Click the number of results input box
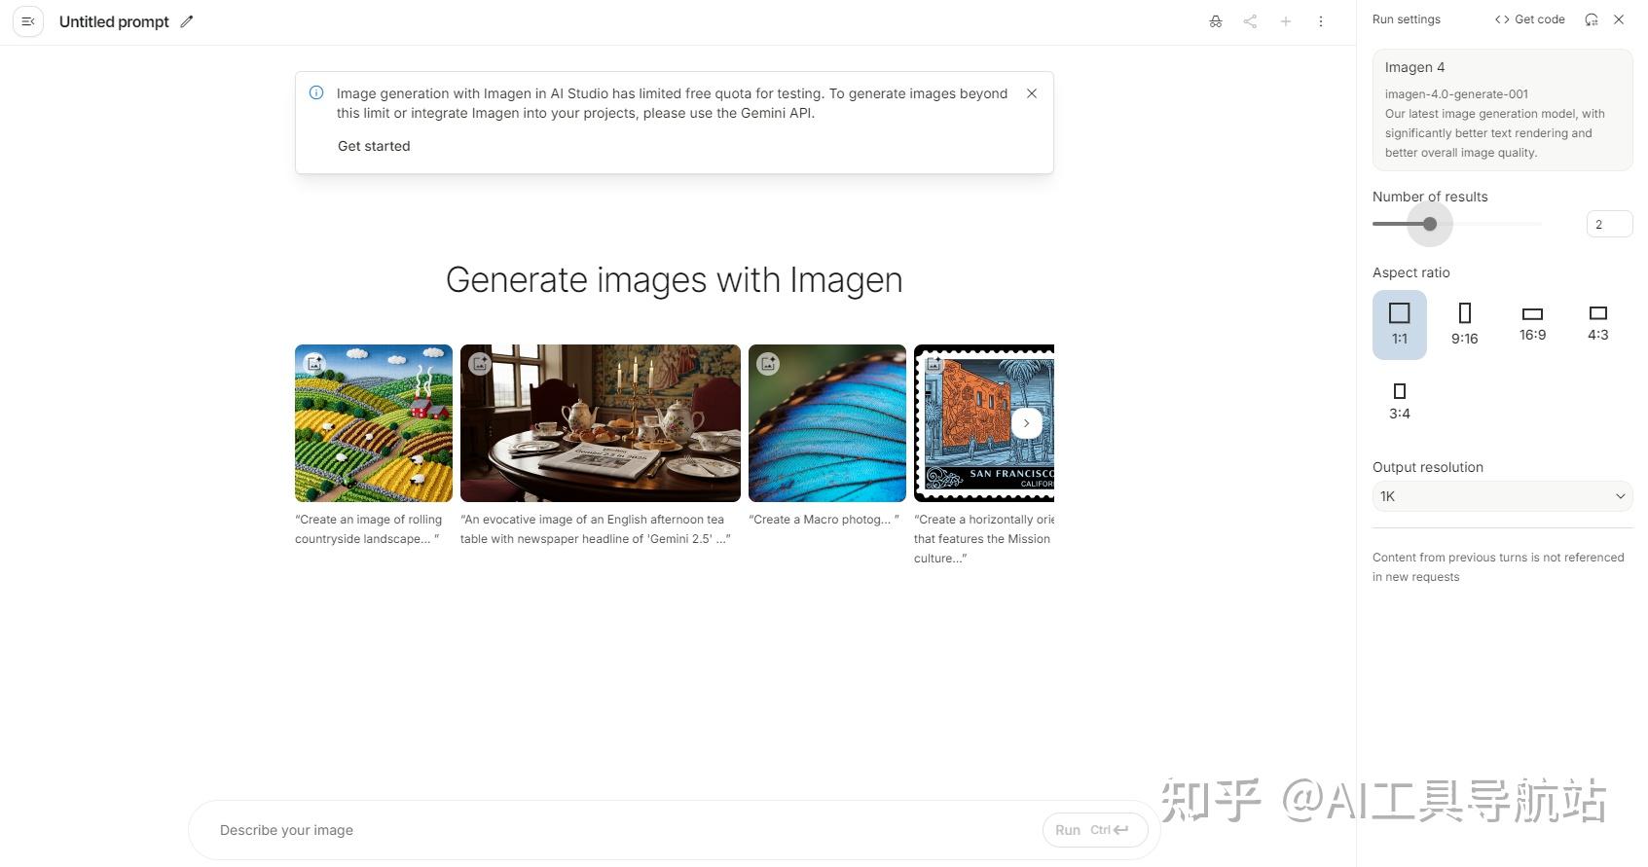The width and height of the screenshot is (1648, 867). tap(1609, 225)
